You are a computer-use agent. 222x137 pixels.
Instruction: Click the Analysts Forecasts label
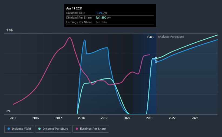tap(171, 37)
